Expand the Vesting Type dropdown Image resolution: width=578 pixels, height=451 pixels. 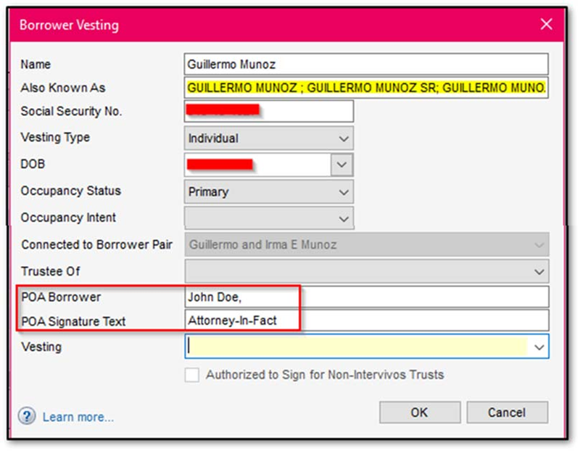click(x=343, y=138)
